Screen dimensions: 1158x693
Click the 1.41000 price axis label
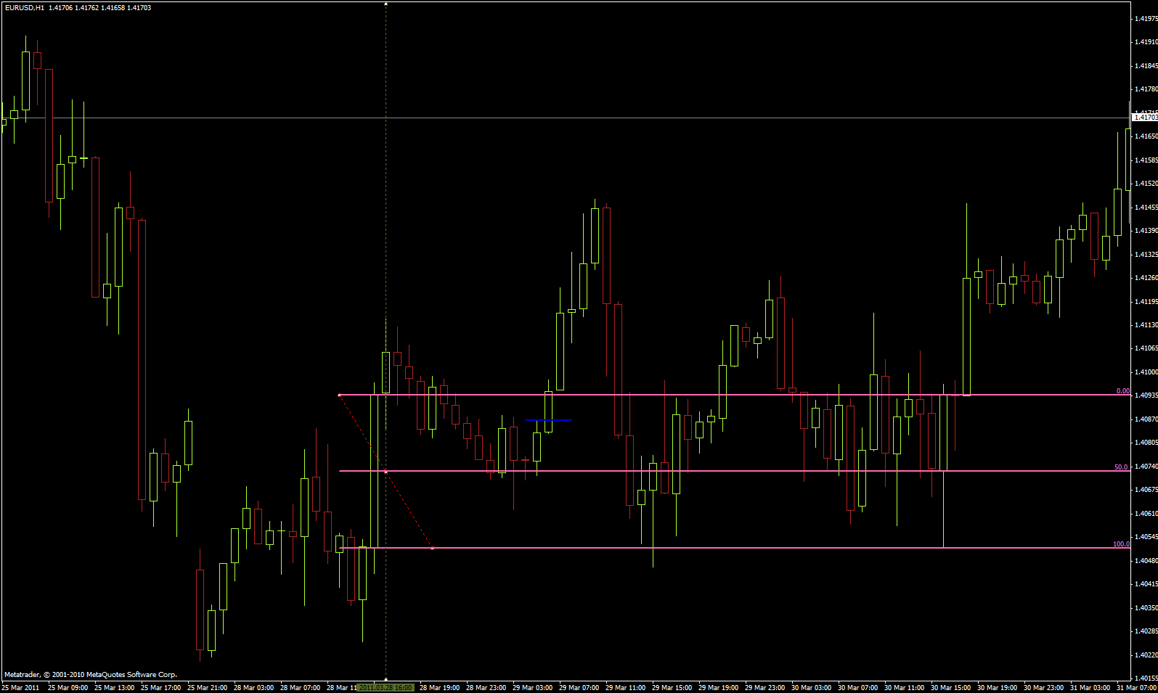pos(1146,372)
